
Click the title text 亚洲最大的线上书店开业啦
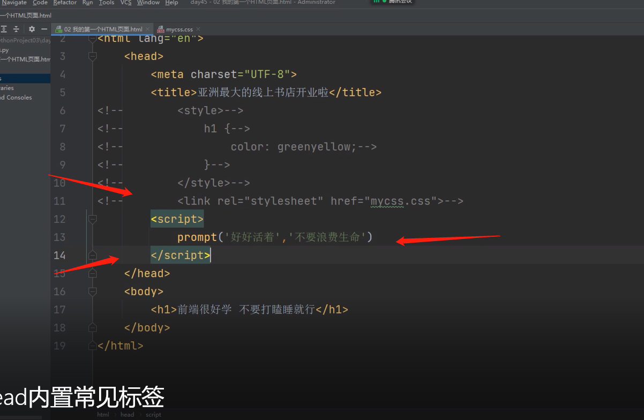click(263, 92)
